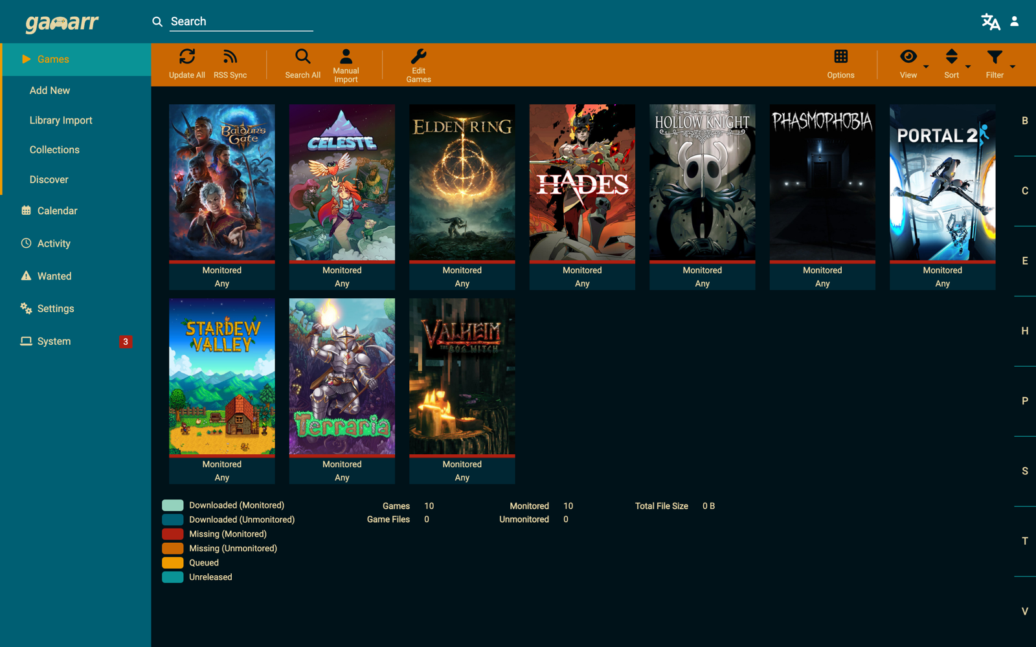Click the Search All magnifier icon
Image resolution: width=1036 pixels, height=647 pixels.
302,57
